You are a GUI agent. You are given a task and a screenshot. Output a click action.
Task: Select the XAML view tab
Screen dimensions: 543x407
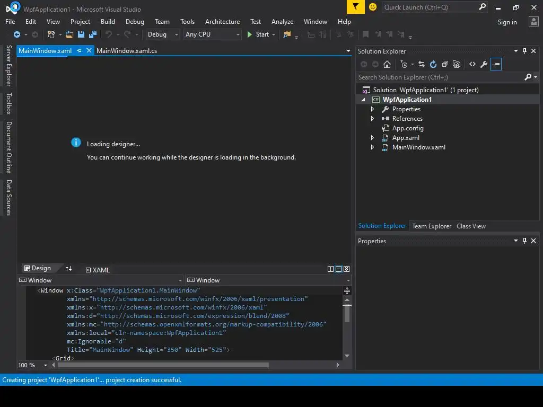coord(98,270)
